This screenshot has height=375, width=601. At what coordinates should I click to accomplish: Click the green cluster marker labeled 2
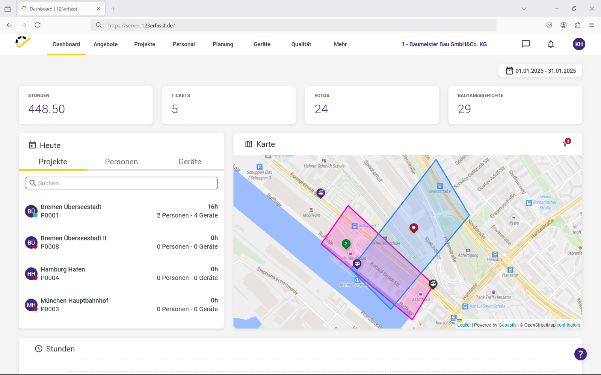(x=346, y=244)
